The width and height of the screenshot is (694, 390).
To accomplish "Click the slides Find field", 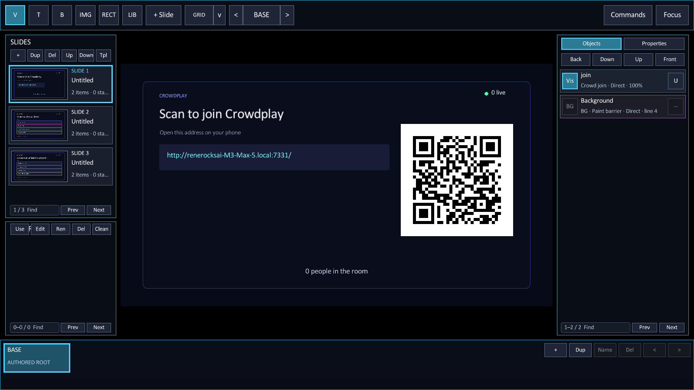I will 35,210.
